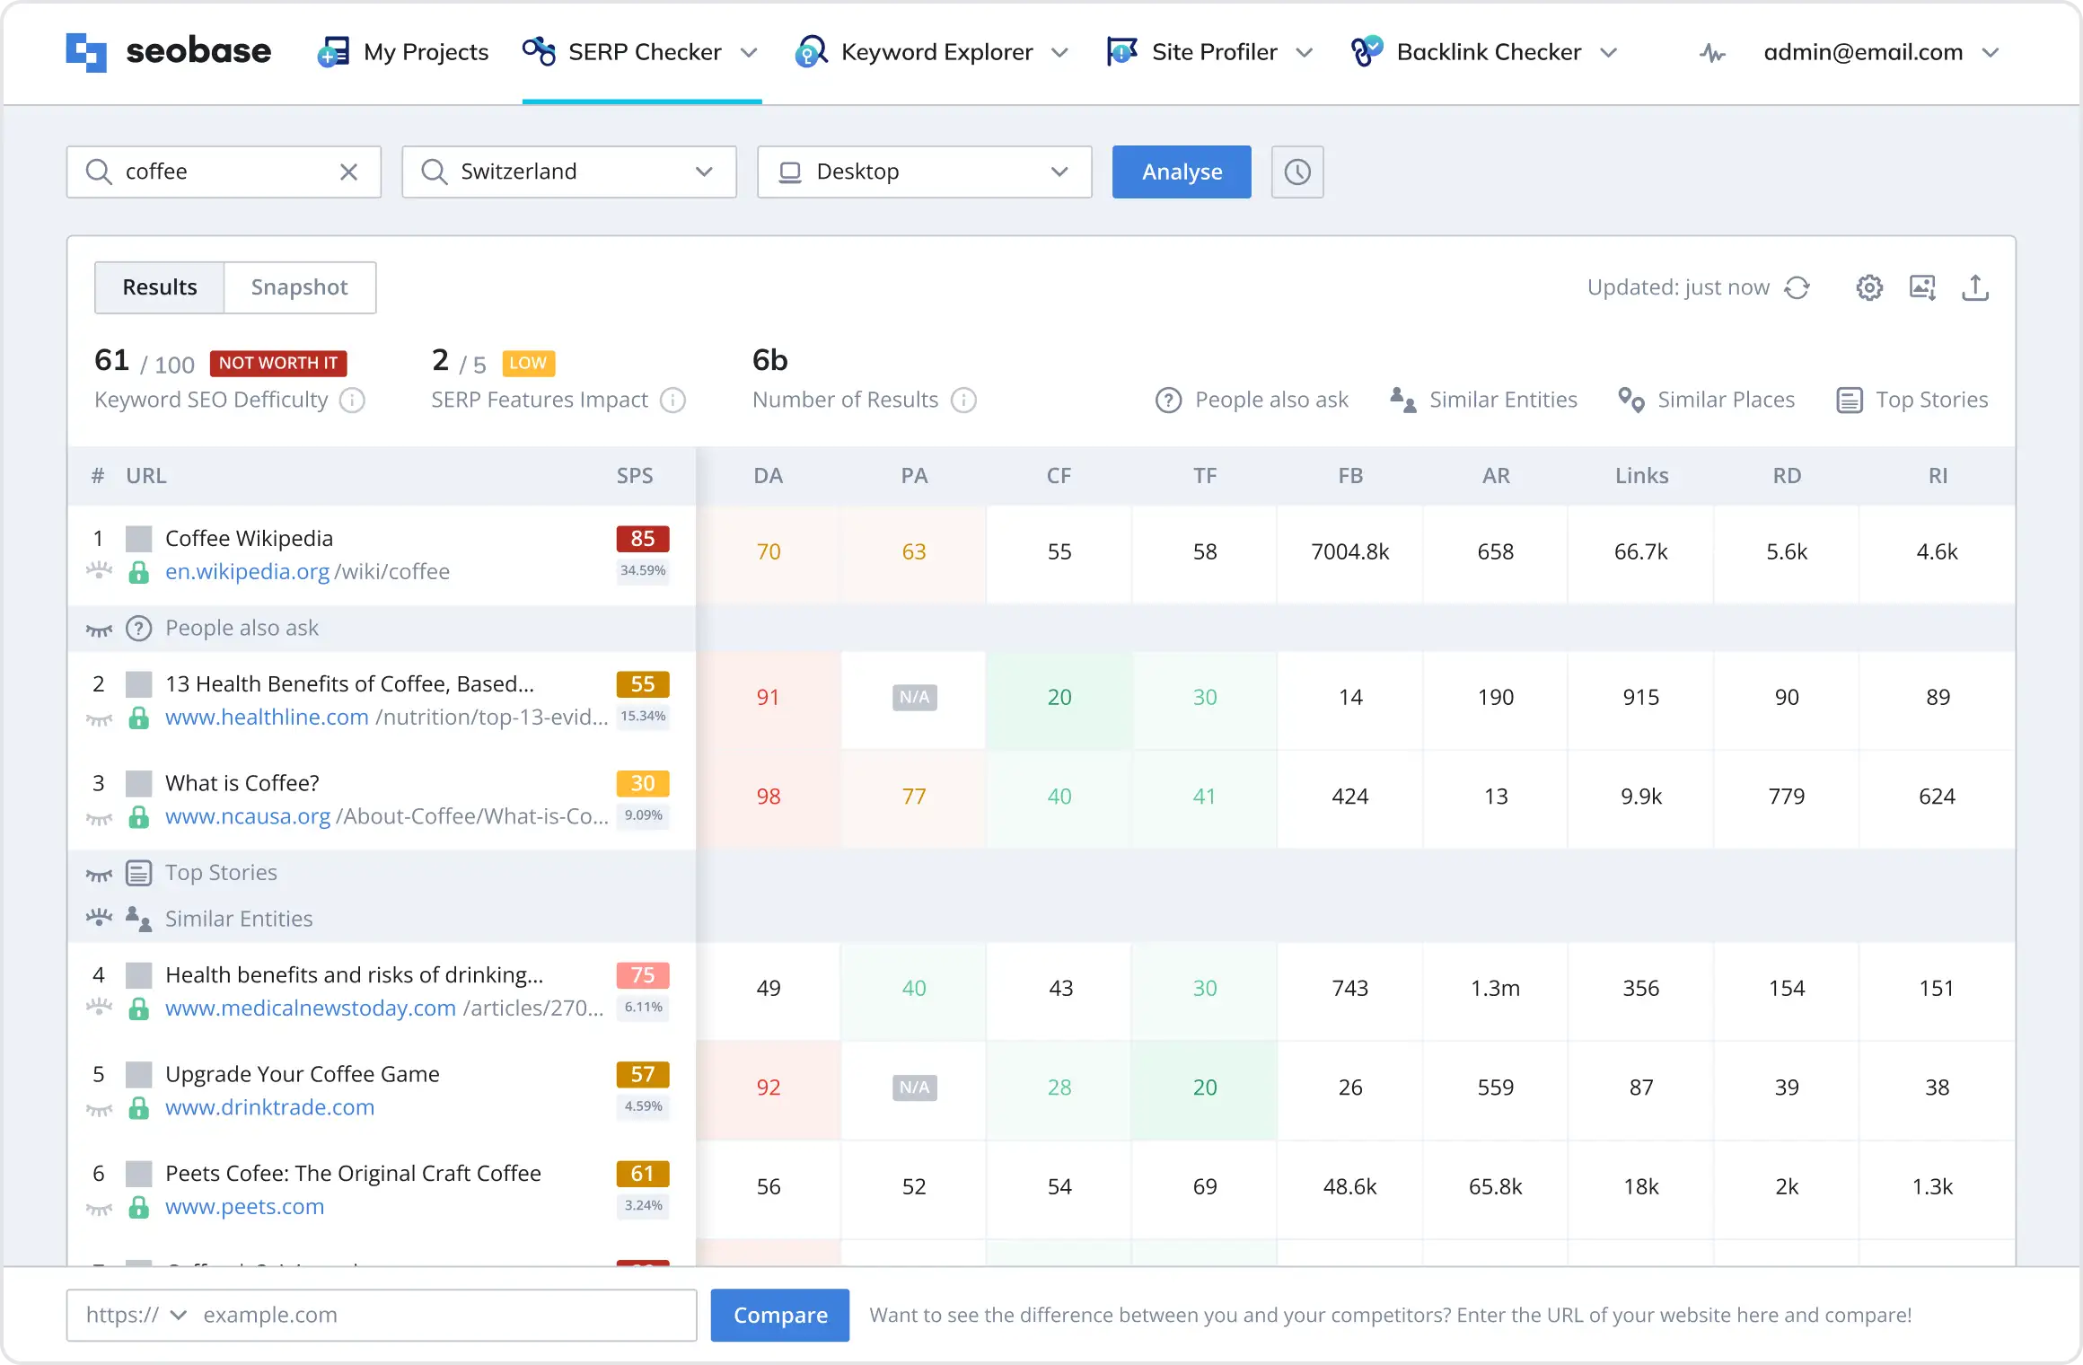Select the What is Coffee row checkbox
Viewport: 2083px width, 1365px height.
(138, 784)
